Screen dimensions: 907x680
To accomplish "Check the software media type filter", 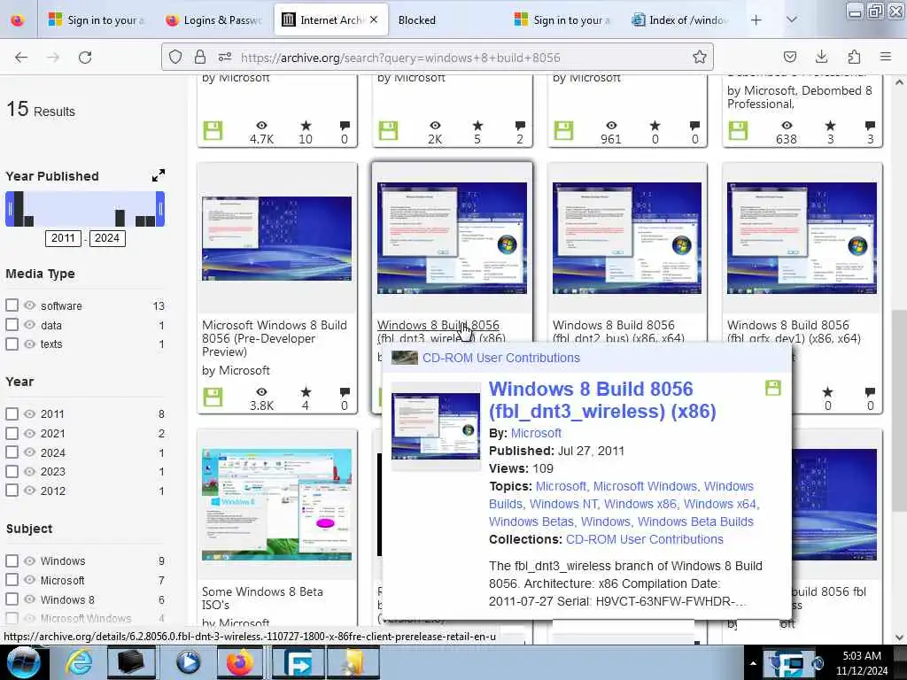I will (x=12, y=305).
